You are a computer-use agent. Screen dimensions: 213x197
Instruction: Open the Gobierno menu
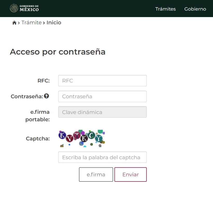click(x=195, y=9)
